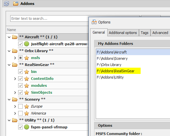Click green status circle for fspm-panel-vfrmap

26,127
